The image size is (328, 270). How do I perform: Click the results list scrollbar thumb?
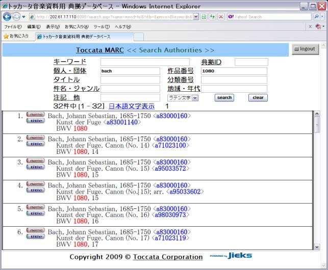pyautogui.click(x=317, y=125)
